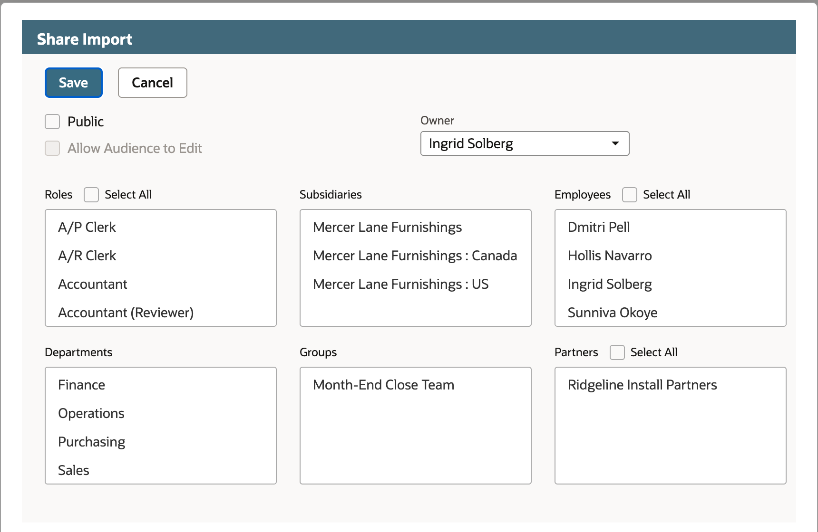The height and width of the screenshot is (532, 818).
Task: Select Accountant role in Roles list
Action: pos(161,284)
